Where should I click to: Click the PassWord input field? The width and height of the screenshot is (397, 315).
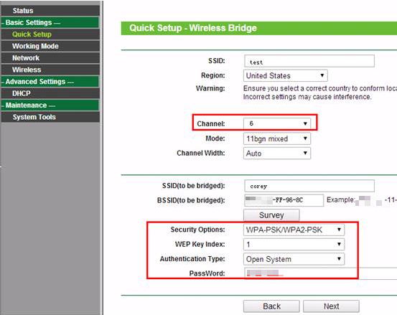point(320,273)
